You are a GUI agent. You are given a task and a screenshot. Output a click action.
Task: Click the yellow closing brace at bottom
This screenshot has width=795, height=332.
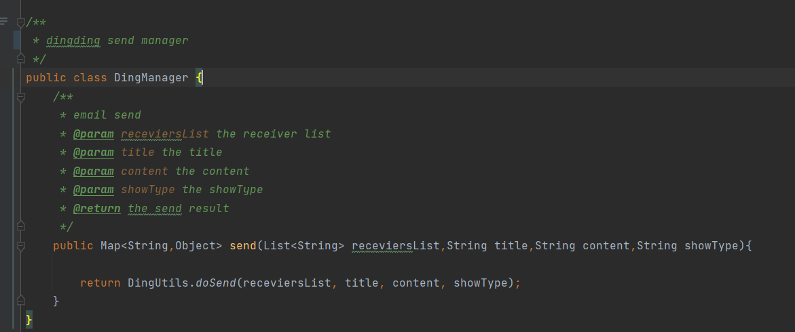(x=29, y=319)
